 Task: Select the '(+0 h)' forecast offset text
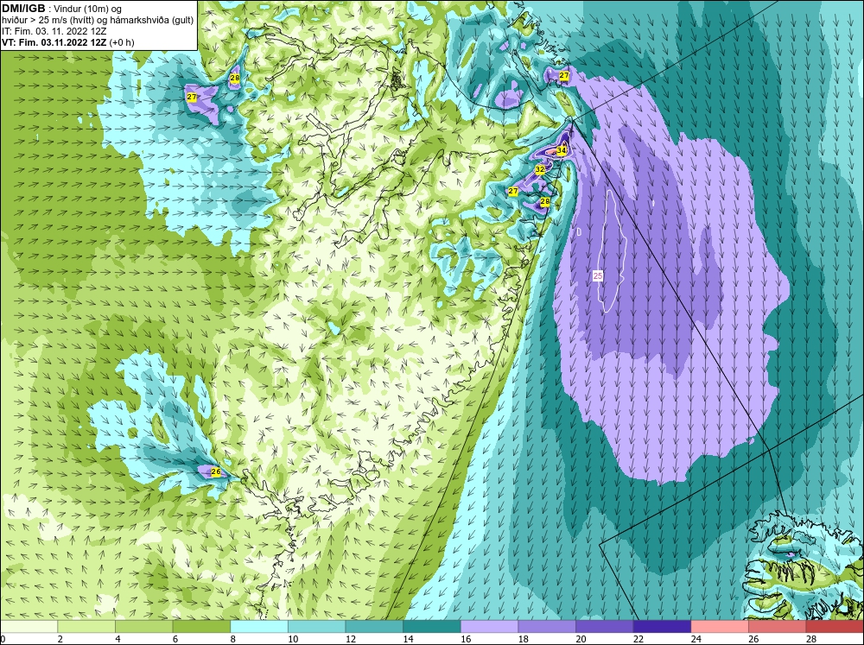122,42
